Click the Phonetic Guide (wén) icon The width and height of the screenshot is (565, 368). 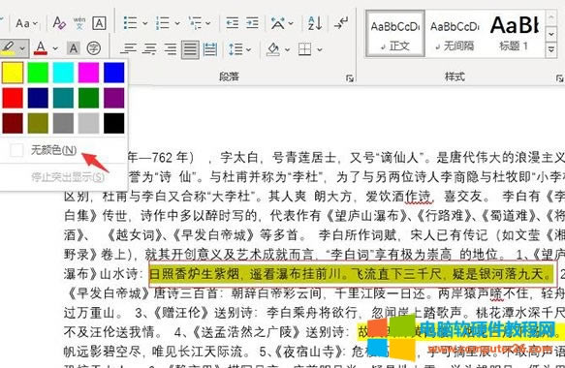tap(79, 23)
